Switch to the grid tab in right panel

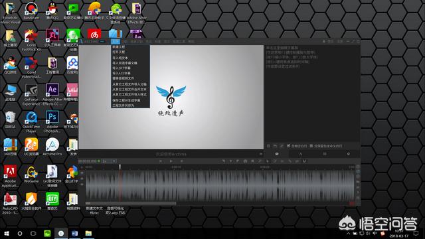(x=325, y=154)
